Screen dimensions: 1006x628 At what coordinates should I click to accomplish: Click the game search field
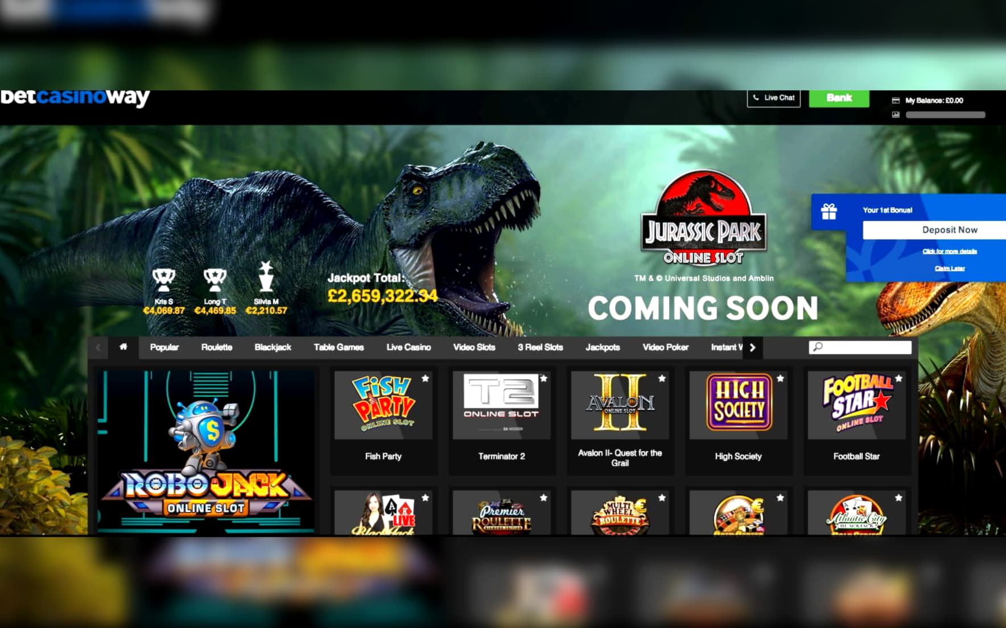[x=860, y=347]
